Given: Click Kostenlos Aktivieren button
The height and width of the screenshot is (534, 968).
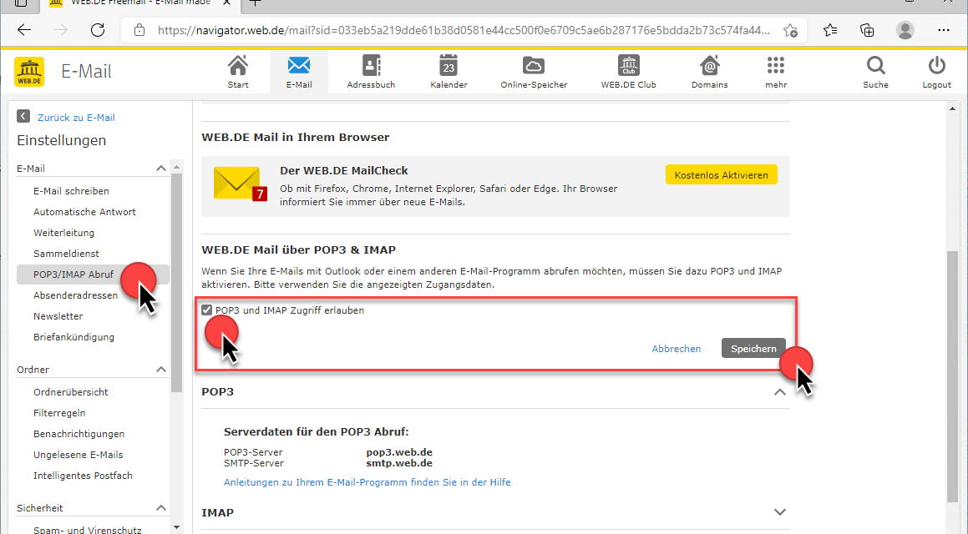Looking at the screenshot, I should (x=721, y=175).
